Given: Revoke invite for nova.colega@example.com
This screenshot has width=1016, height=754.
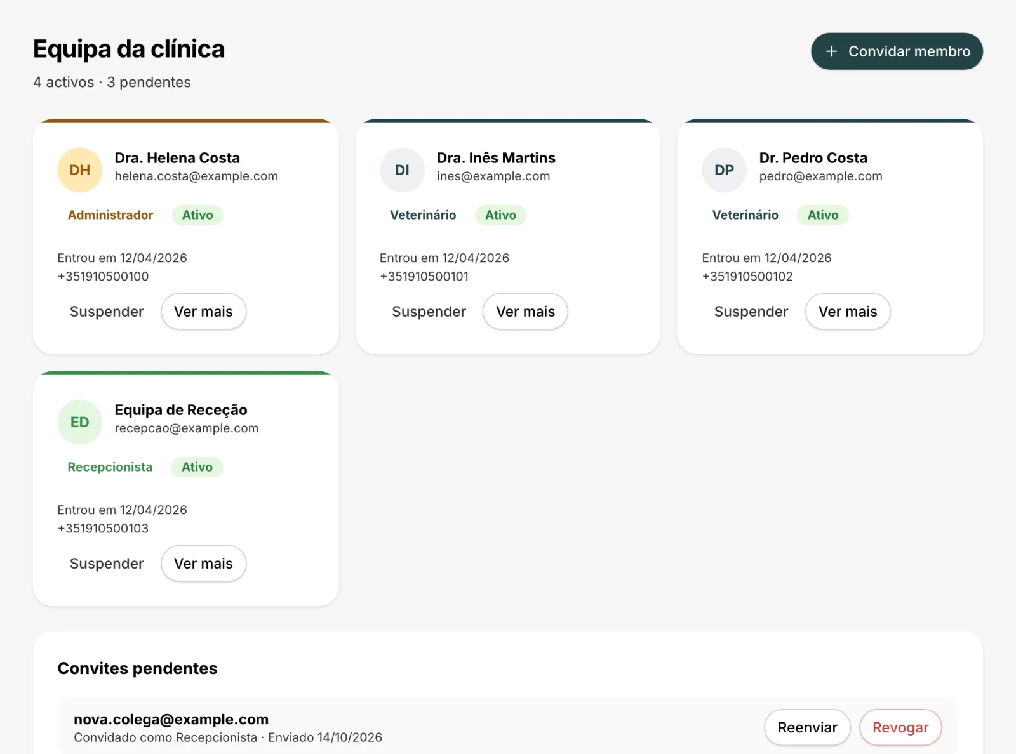Looking at the screenshot, I should (900, 727).
